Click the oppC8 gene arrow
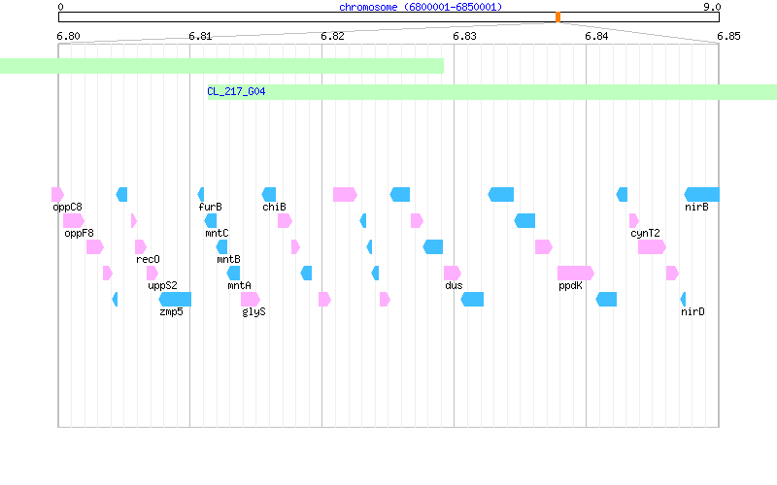 pyautogui.click(x=57, y=195)
